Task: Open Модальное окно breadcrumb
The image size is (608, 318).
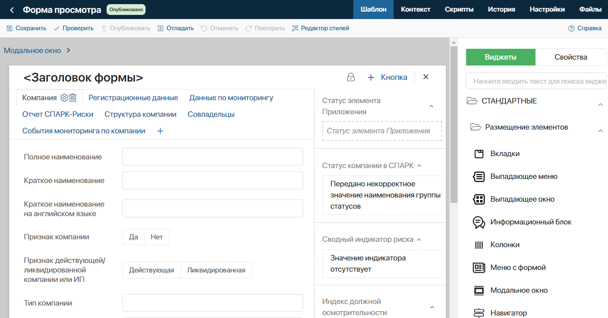Action: pos(32,51)
